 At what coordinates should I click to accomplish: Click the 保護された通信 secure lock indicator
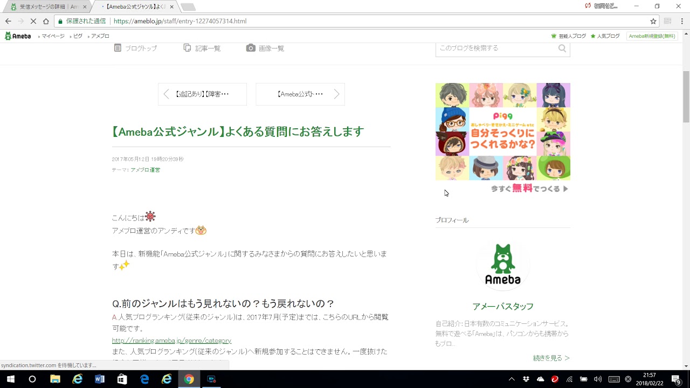click(81, 21)
